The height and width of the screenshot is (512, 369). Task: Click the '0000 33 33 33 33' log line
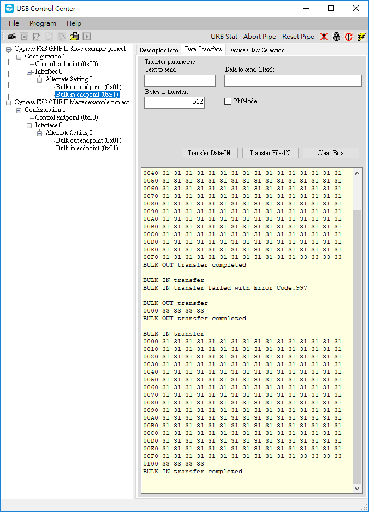pos(174,311)
